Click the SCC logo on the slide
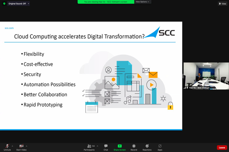Screen dimensions: 229x152 tap(159, 33)
